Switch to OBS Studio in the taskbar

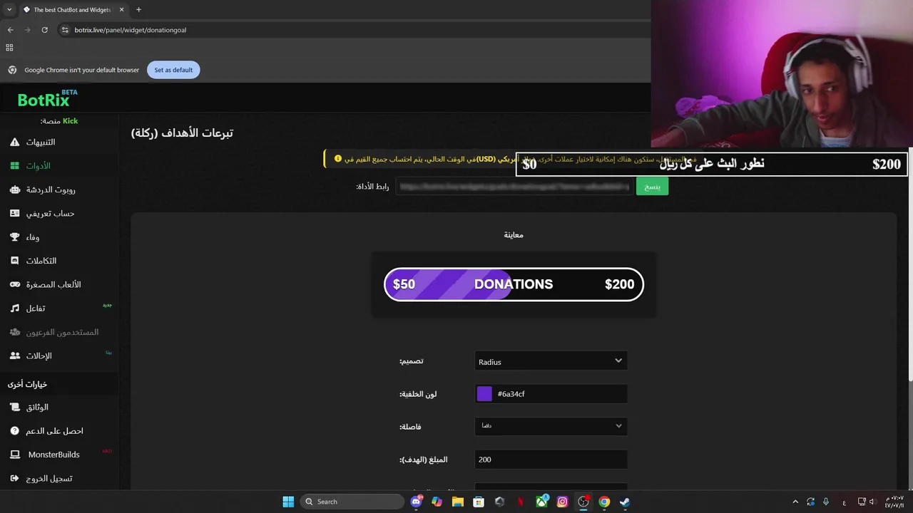point(583,502)
